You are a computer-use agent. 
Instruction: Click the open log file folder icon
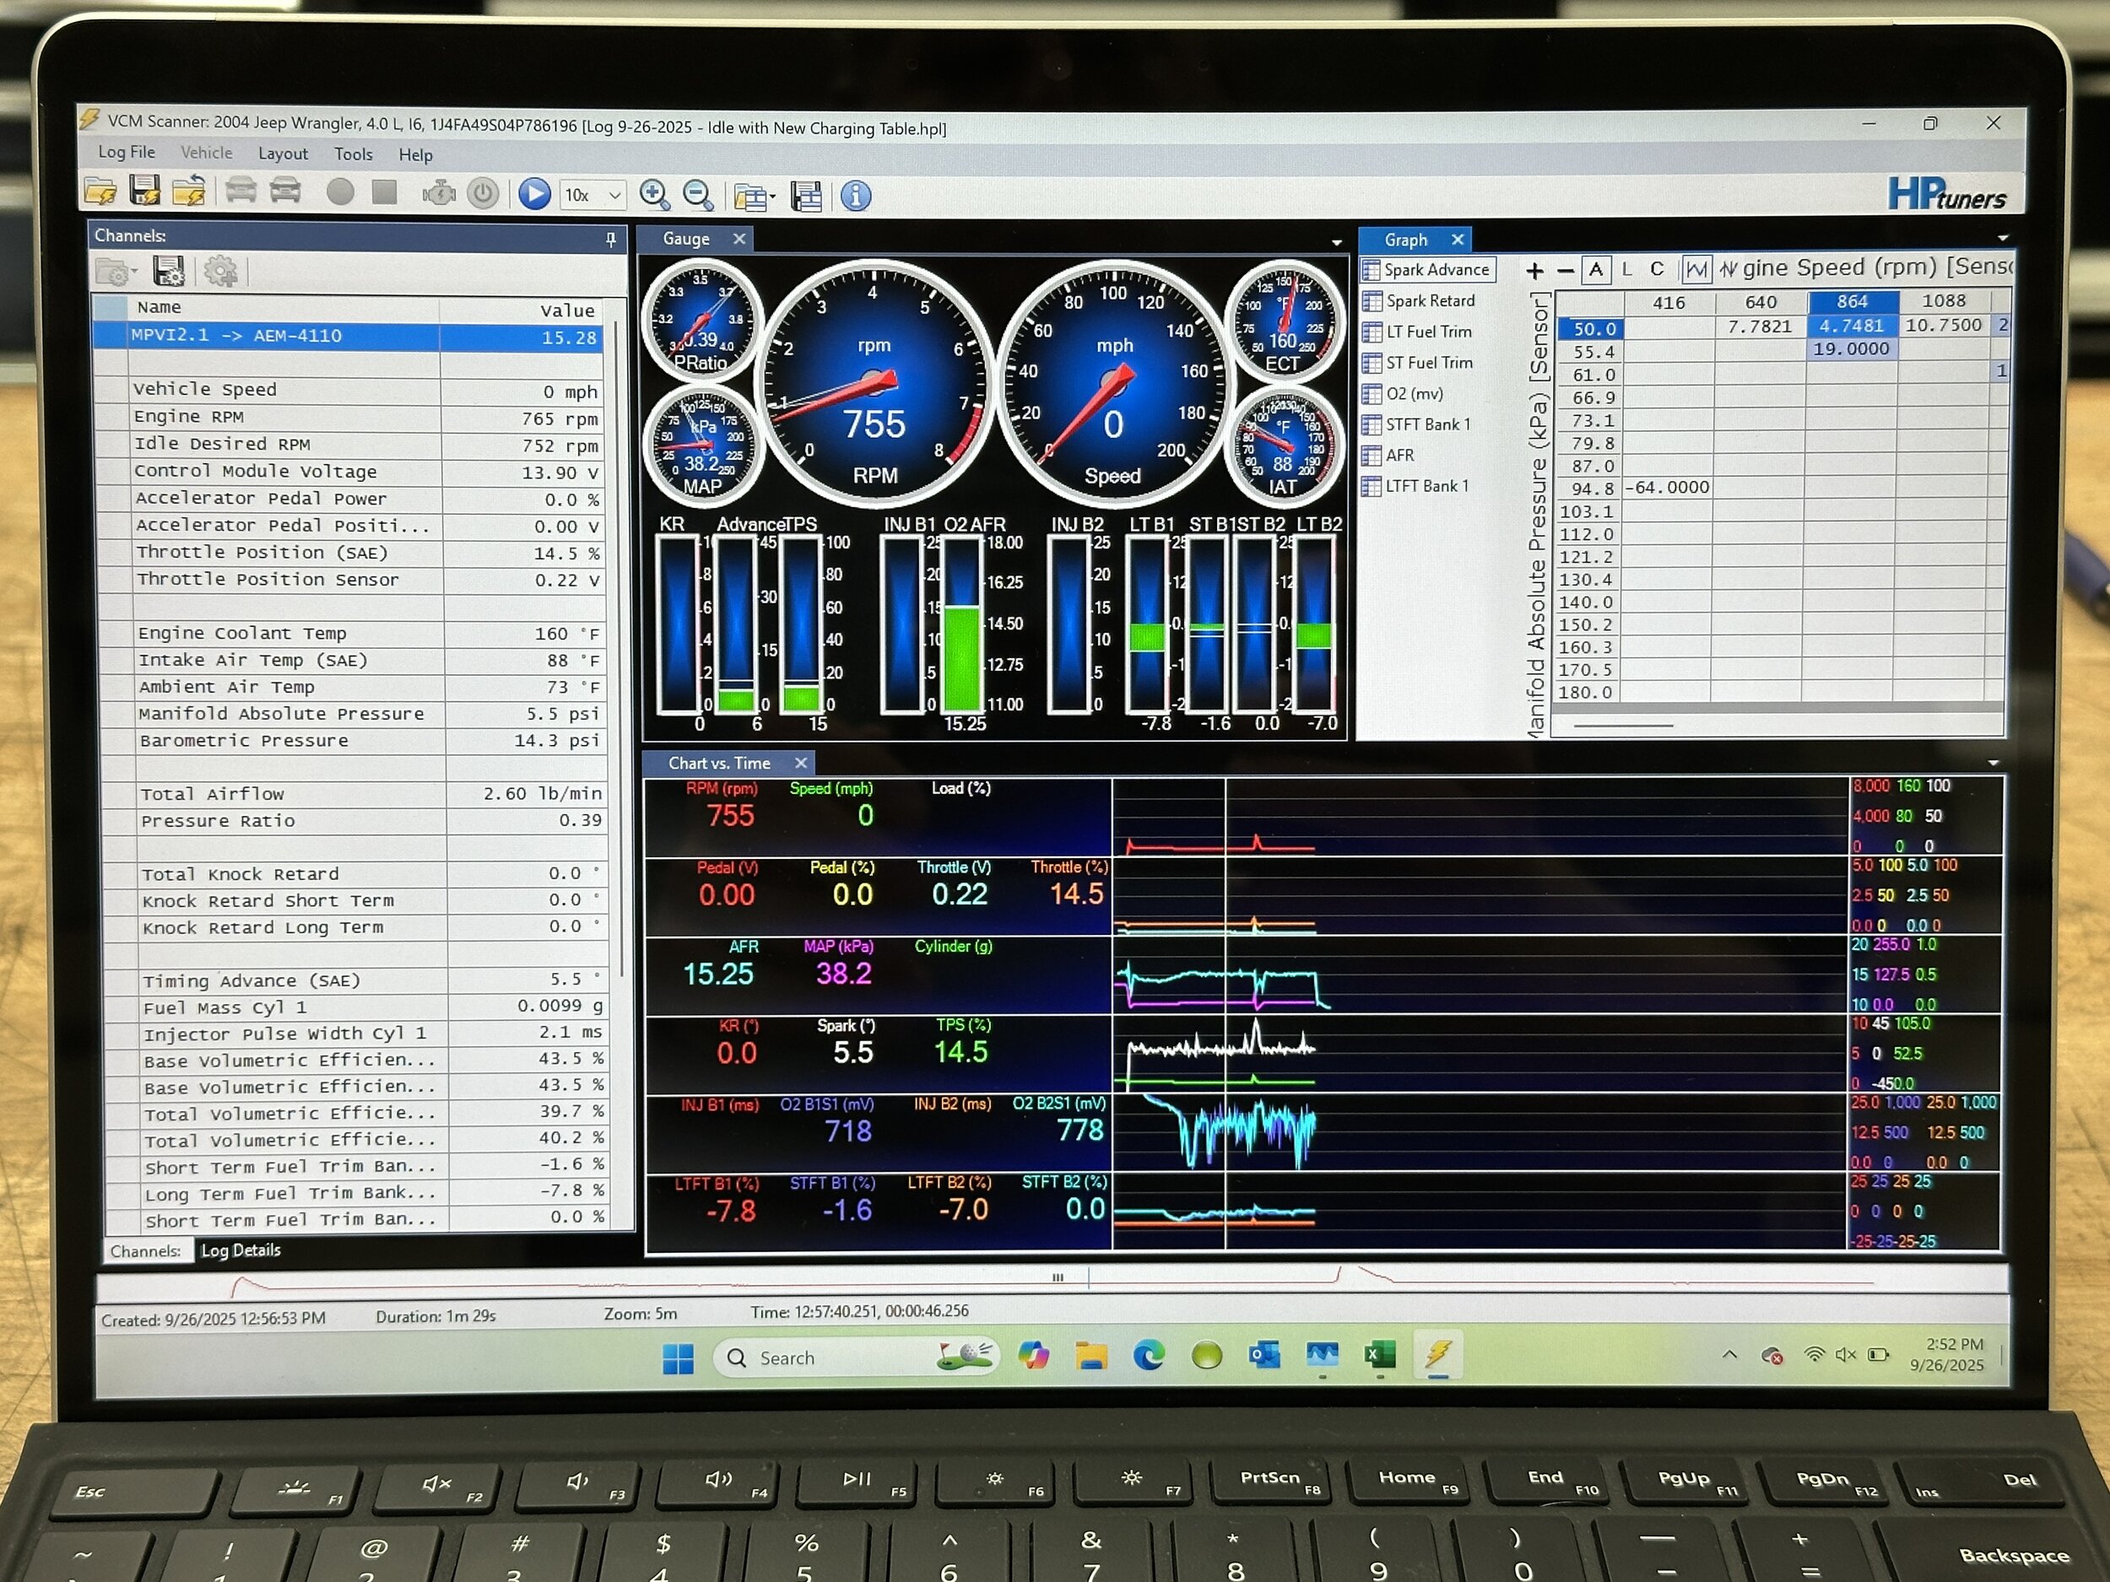[x=100, y=192]
